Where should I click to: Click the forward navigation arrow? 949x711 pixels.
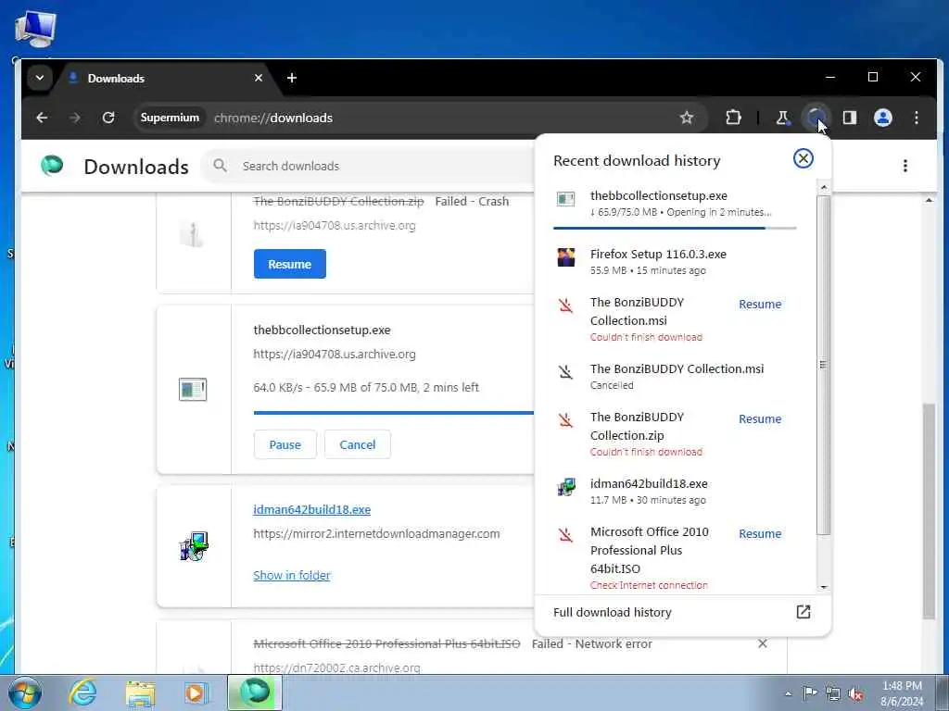pos(75,118)
